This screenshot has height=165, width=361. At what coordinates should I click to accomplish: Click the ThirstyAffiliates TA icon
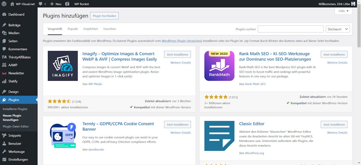[4, 57]
